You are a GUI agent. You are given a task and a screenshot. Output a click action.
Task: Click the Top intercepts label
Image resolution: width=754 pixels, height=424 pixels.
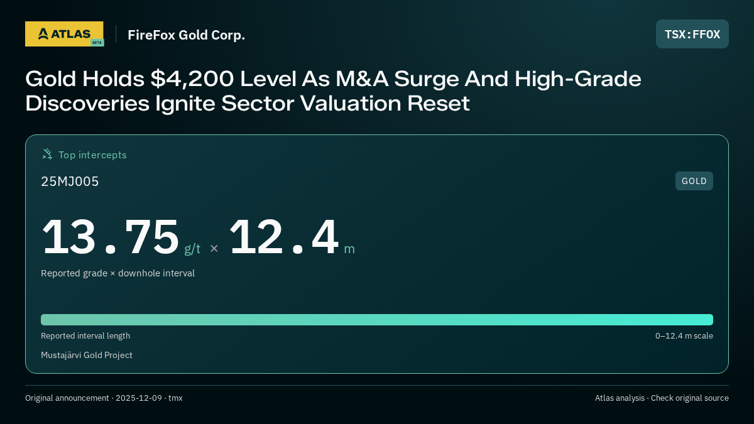[x=92, y=155]
